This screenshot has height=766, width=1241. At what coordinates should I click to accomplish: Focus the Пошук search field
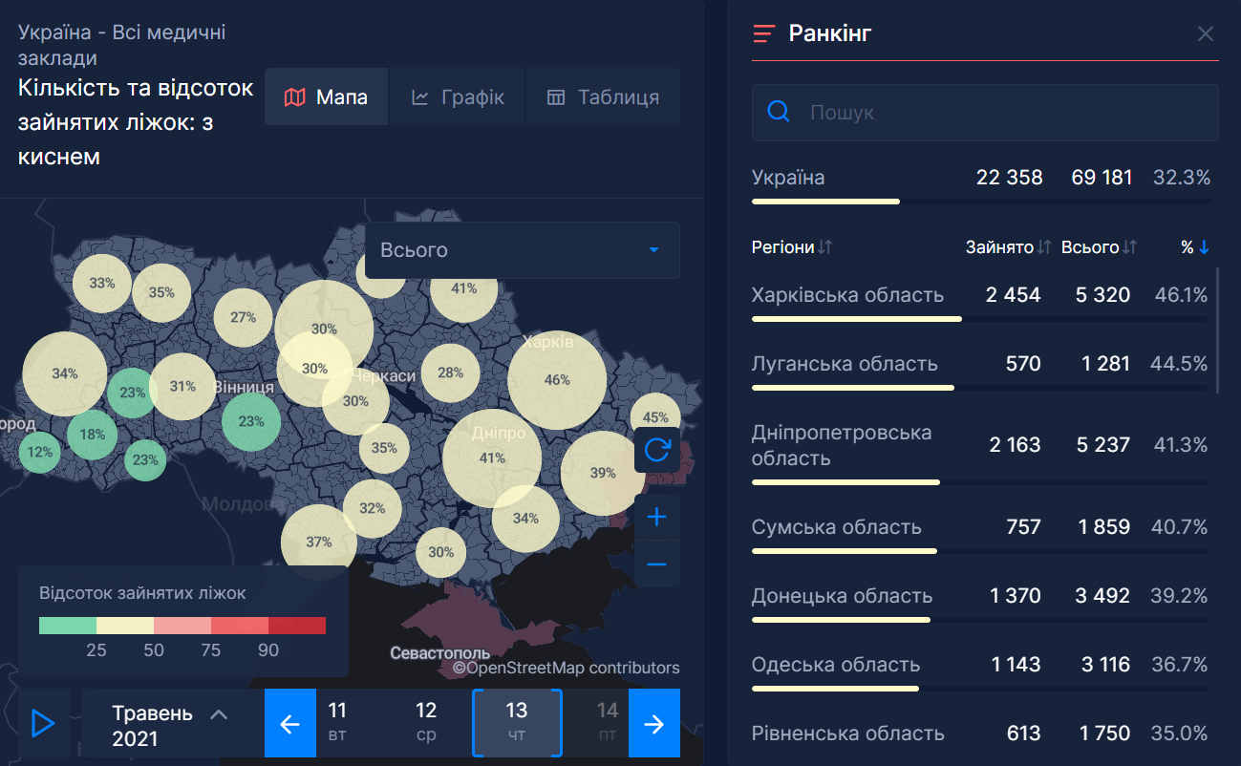(x=985, y=113)
